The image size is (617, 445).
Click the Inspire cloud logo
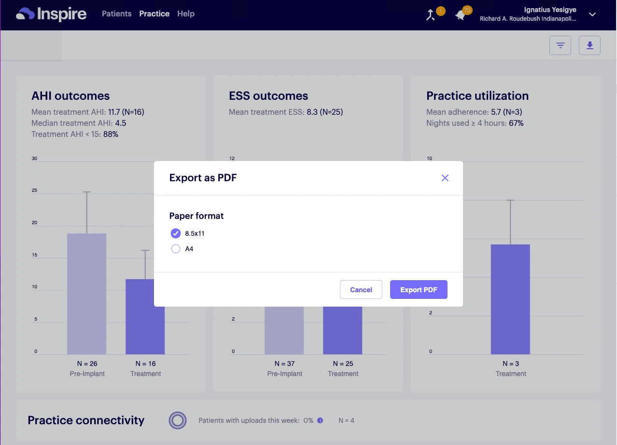pyautogui.click(x=51, y=14)
